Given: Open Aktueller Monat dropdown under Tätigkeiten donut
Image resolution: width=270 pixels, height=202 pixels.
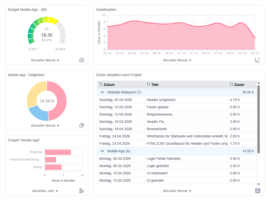Looking at the screenshot, I should [45, 126].
